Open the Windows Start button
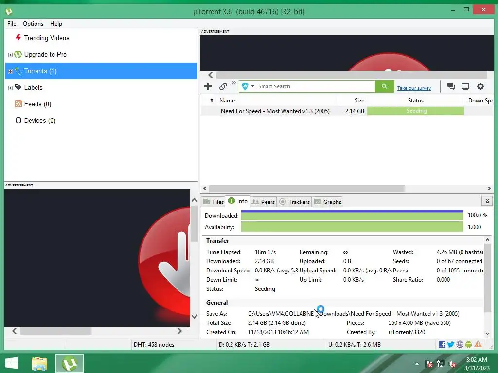The image size is (498, 373). tap(12, 363)
